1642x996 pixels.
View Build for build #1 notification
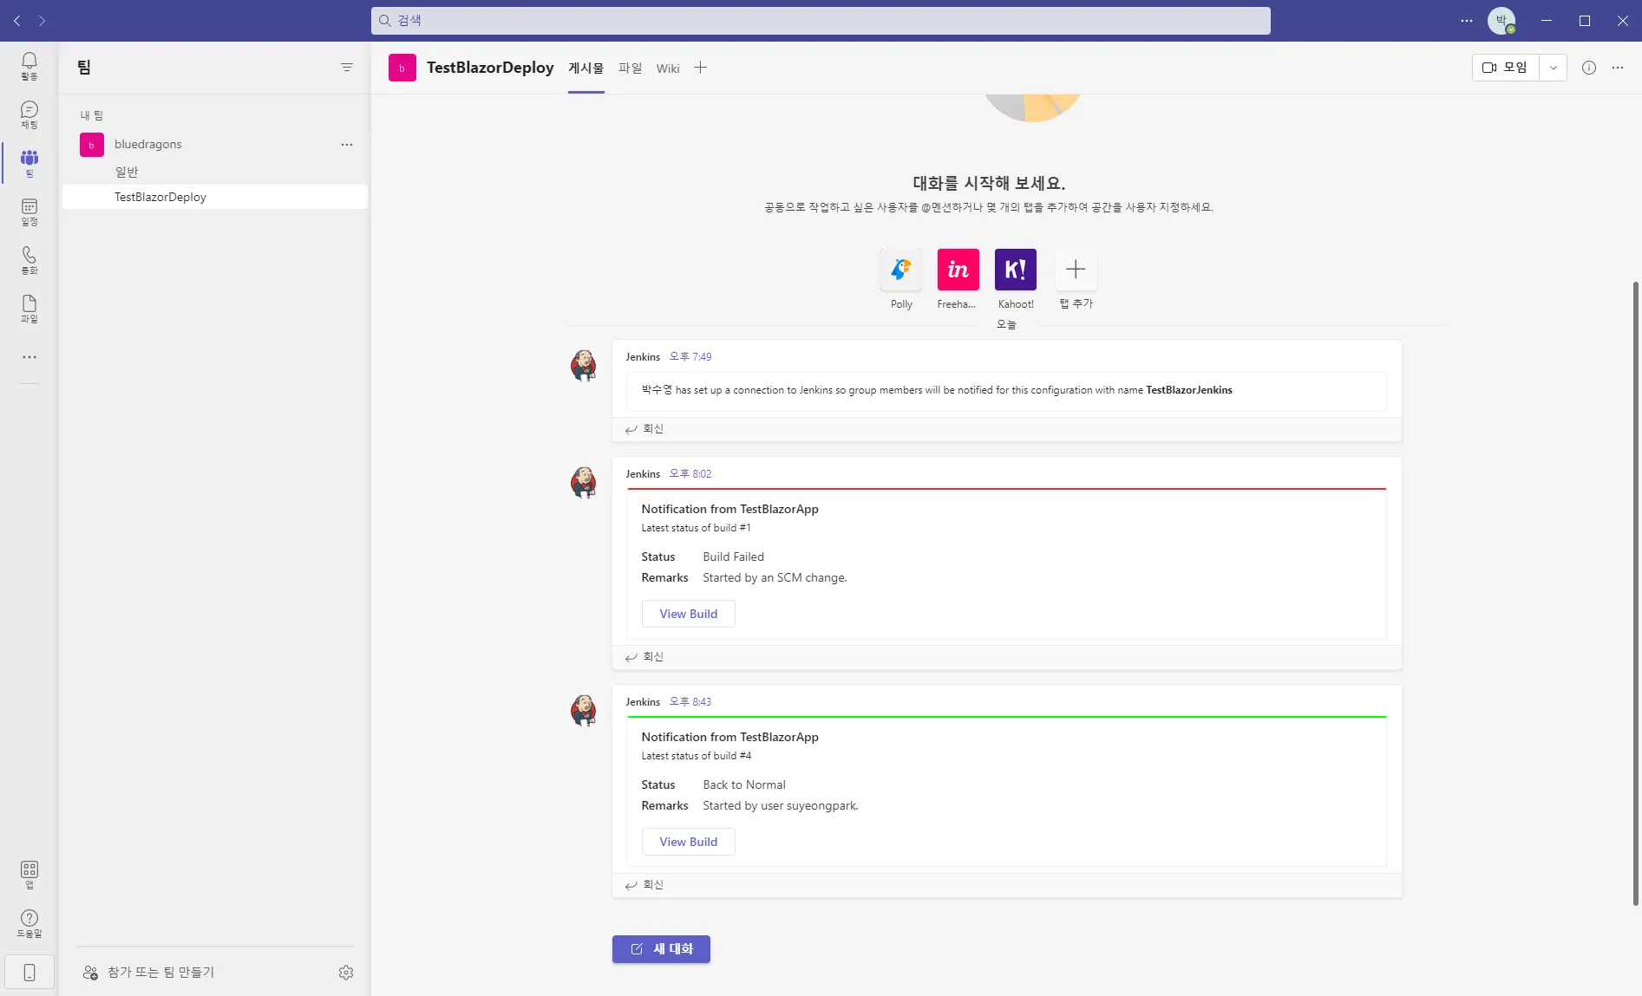(689, 614)
